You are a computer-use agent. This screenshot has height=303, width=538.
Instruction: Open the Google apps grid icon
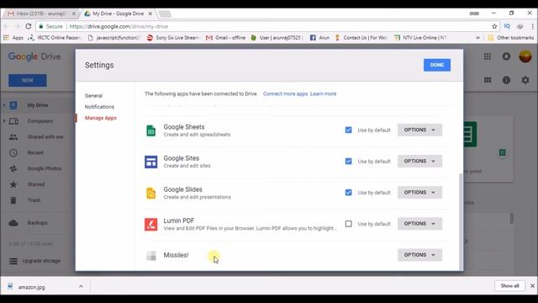pyautogui.click(x=488, y=56)
